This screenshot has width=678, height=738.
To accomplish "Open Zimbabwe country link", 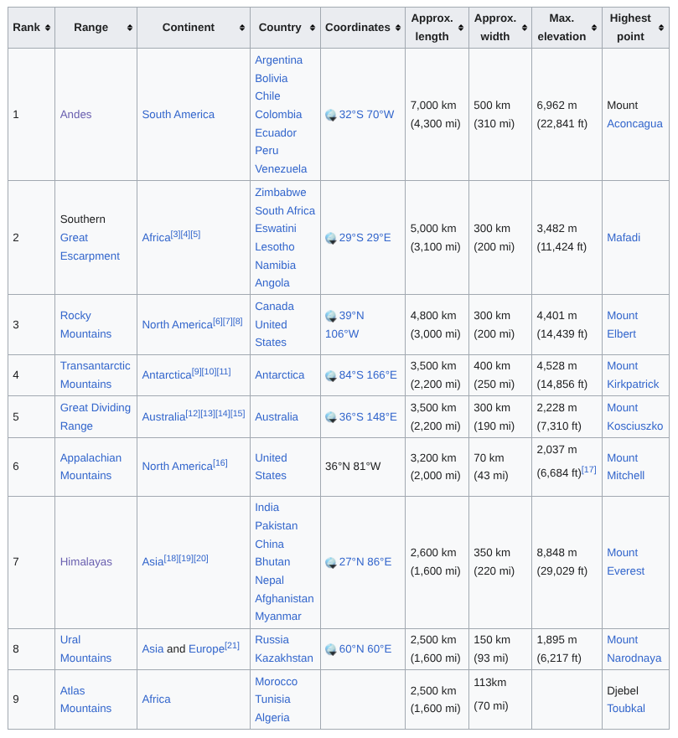I will pyautogui.click(x=281, y=193).
